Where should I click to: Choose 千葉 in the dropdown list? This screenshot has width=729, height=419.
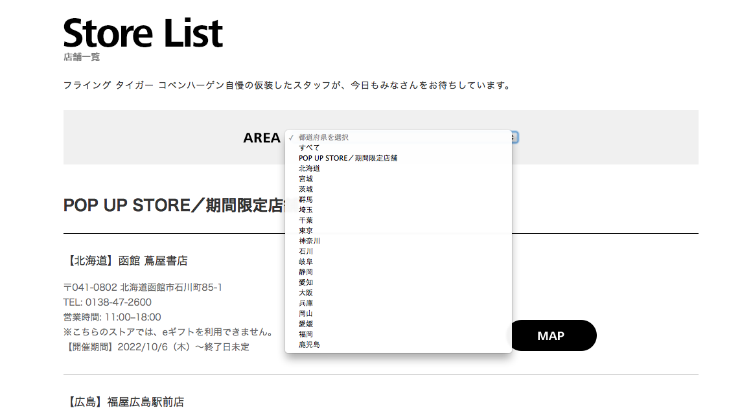398,220
